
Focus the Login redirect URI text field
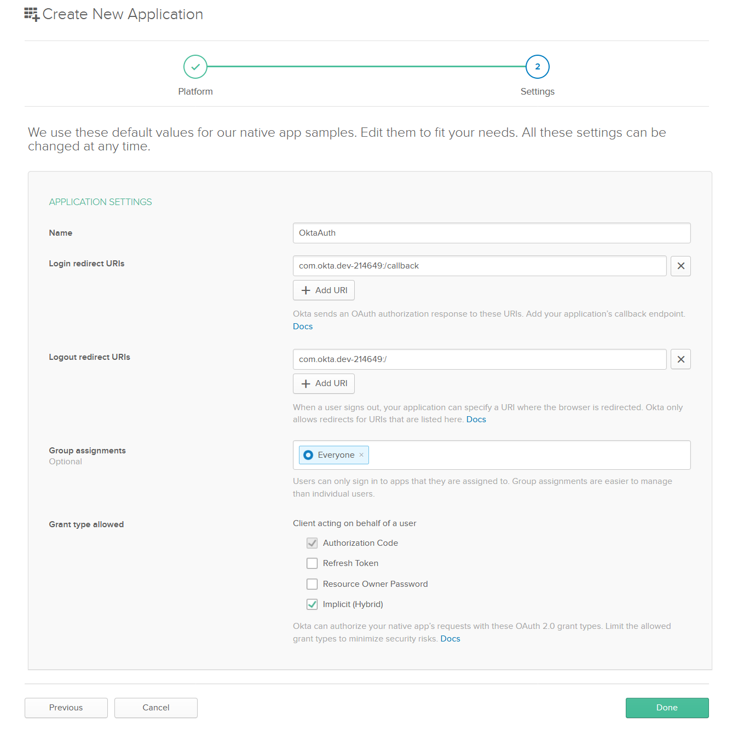pos(479,266)
